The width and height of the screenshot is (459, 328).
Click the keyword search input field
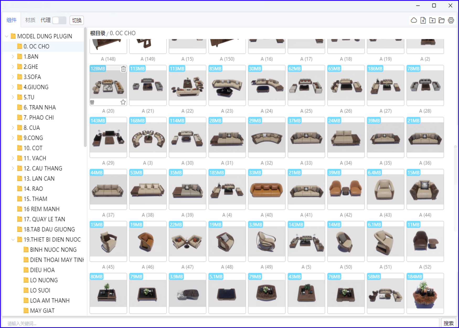[220, 323]
